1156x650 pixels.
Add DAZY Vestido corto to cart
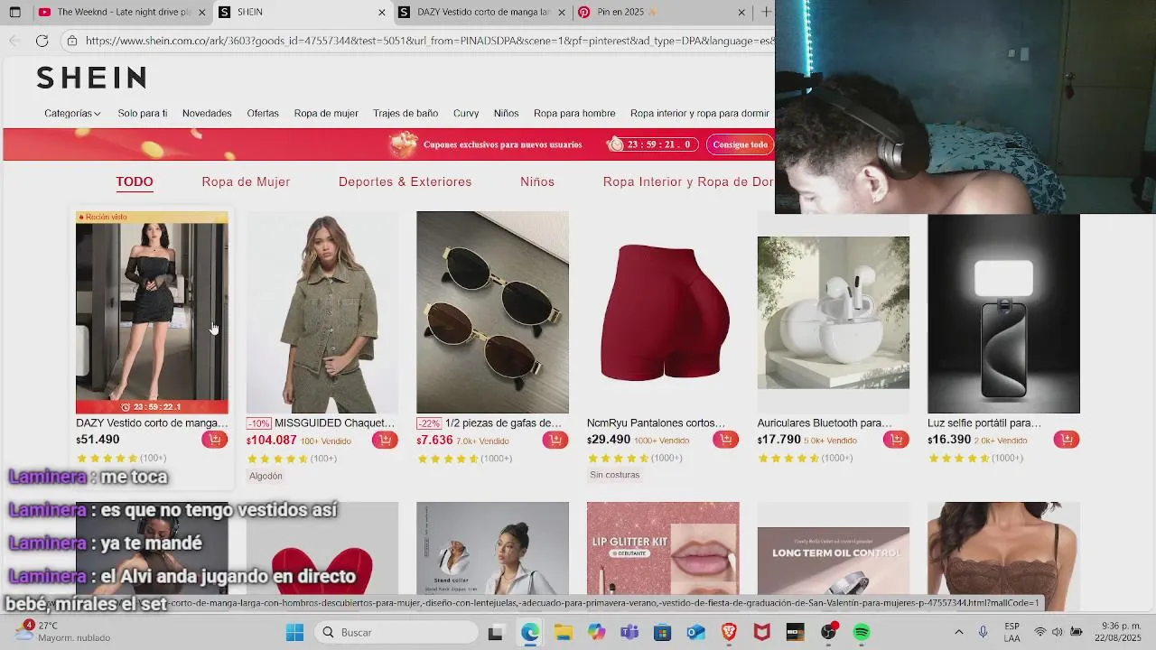[x=214, y=440]
